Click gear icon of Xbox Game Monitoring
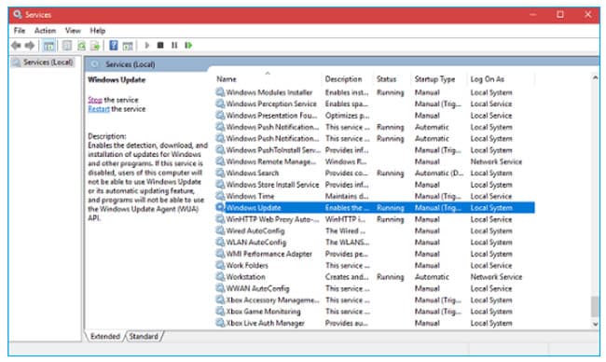Screen dimensions: 606x362 tap(220, 312)
